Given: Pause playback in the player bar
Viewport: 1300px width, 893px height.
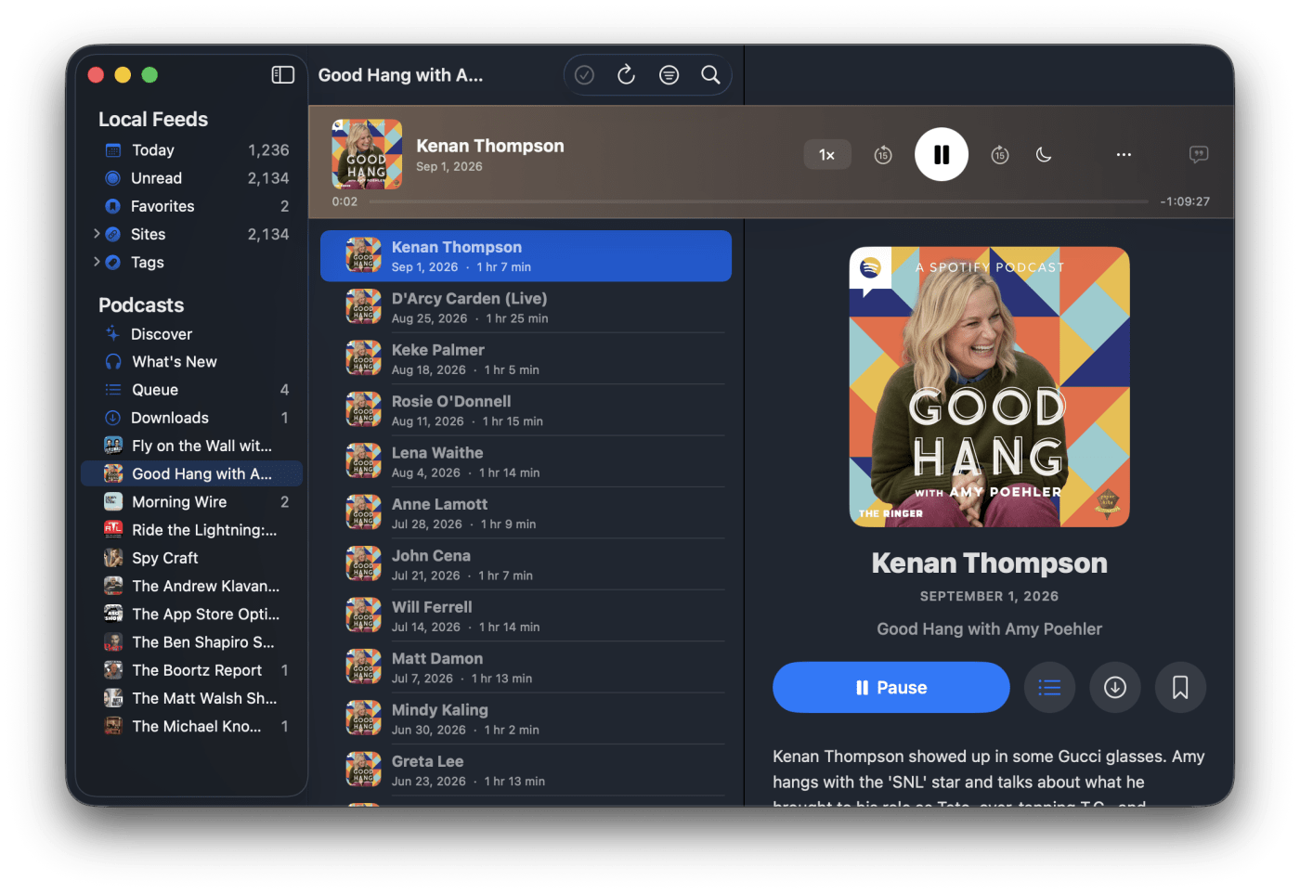Looking at the screenshot, I should pyautogui.click(x=942, y=154).
